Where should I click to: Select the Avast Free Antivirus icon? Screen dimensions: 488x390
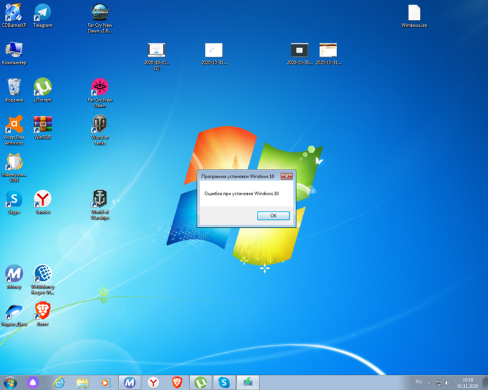click(14, 130)
